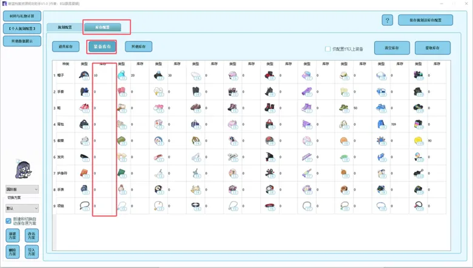Click the 护身符 row label
Viewport: 473px width, 268px height.
pos(62,173)
